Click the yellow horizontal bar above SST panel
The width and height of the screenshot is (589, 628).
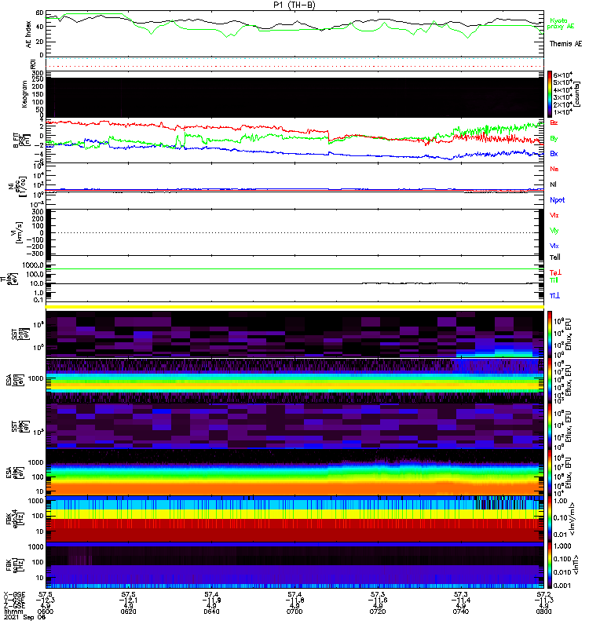point(294,307)
